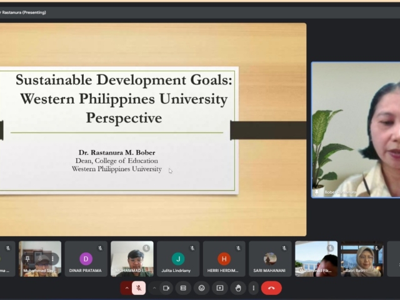
Task: Click HERRI HERDIM's orange H avatar
Action: 224,259
